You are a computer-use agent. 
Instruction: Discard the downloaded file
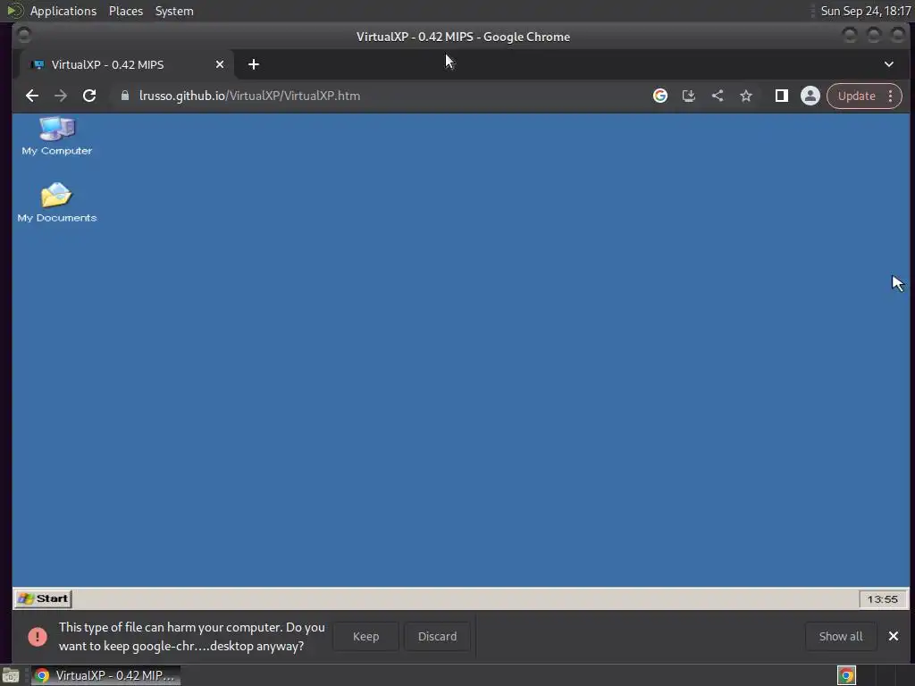[x=437, y=636]
